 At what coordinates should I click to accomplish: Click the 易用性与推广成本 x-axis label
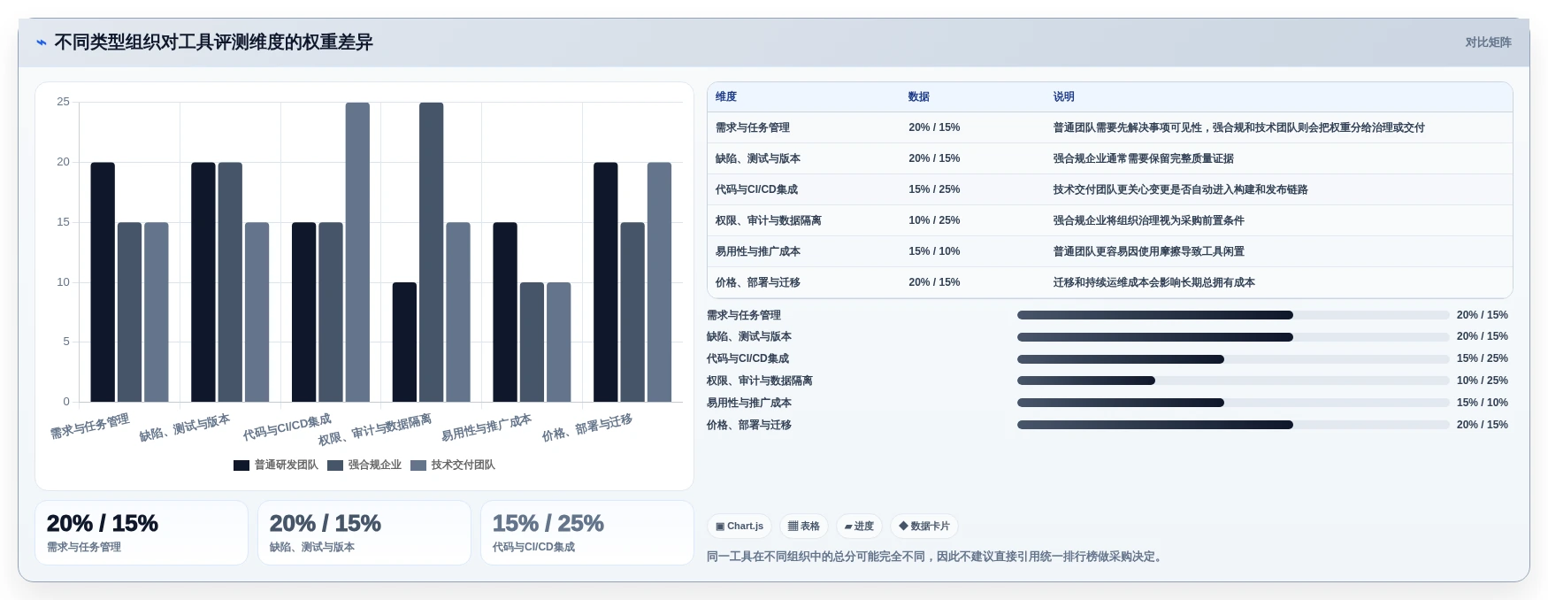click(487, 427)
